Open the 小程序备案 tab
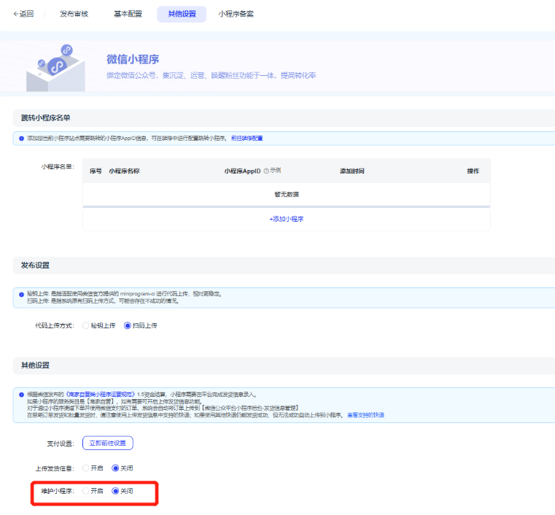The width and height of the screenshot is (555, 515). click(236, 14)
